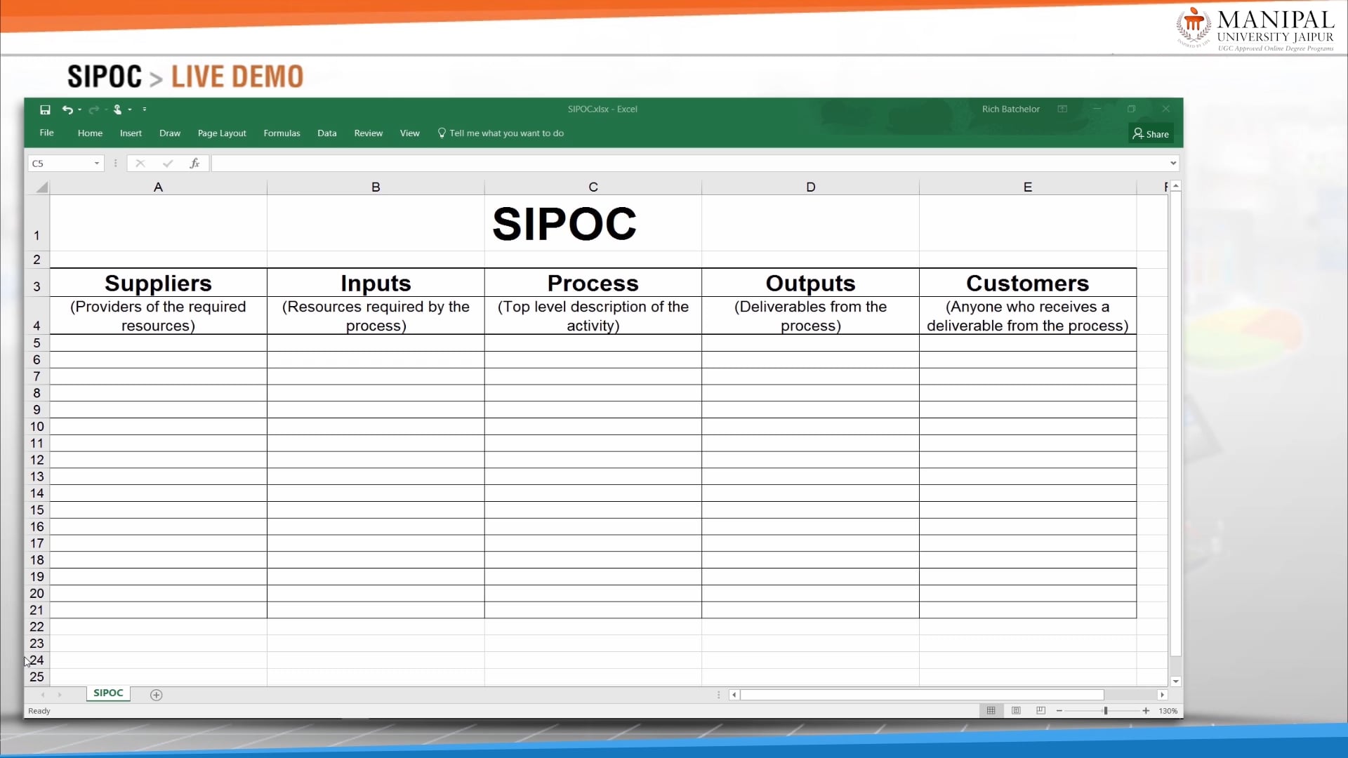Open the Name Box dropdown
The image size is (1348, 758).
pos(96,163)
